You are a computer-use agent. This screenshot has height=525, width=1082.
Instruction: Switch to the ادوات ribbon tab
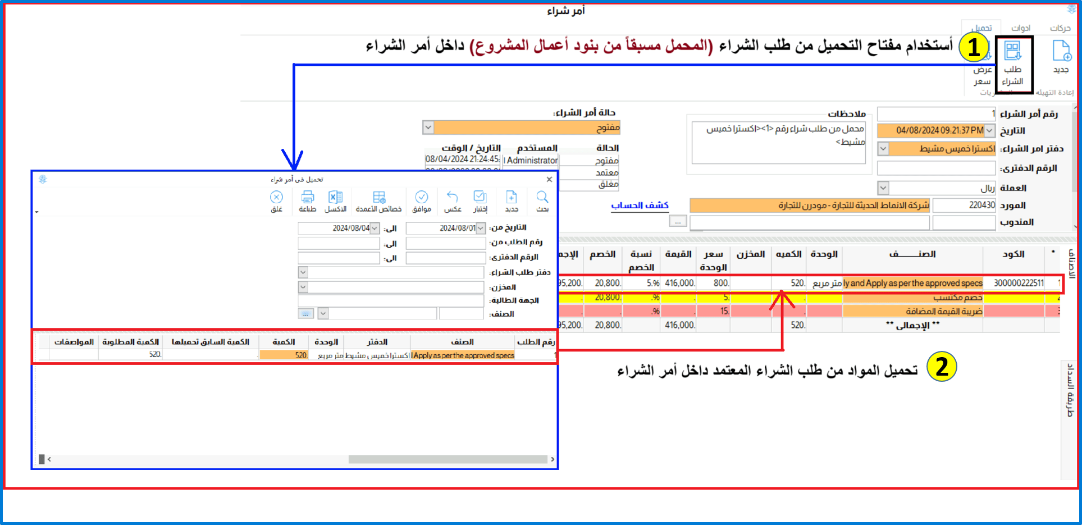tap(1021, 28)
